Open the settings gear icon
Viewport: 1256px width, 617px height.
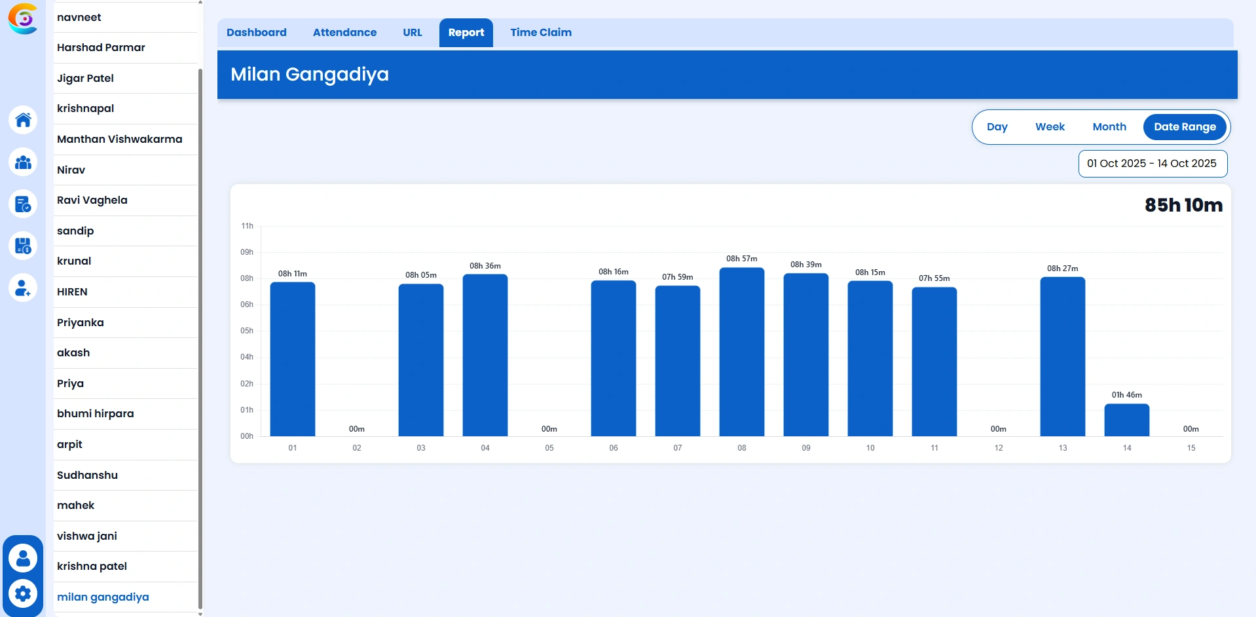coord(23,594)
